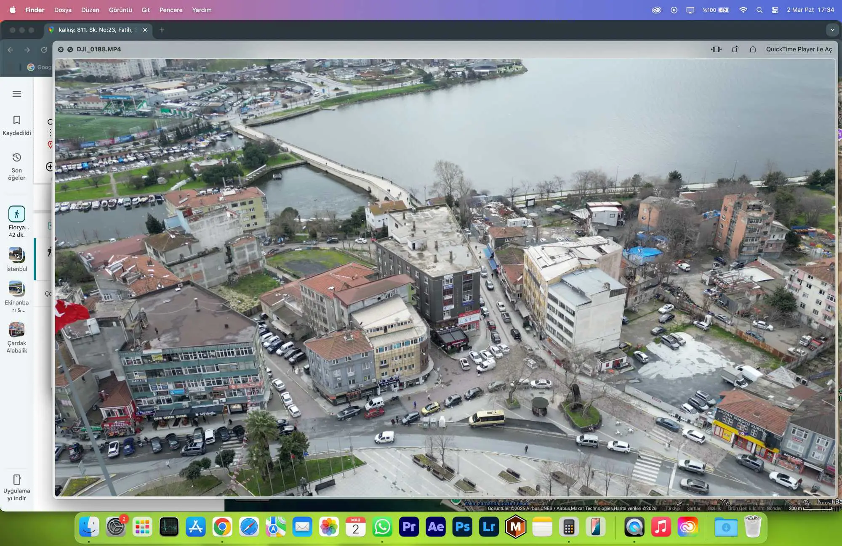Open the share menu in Quick Look
842x546 pixels.
coord(753,49)
